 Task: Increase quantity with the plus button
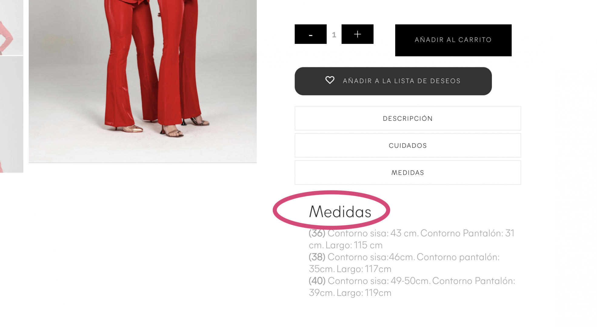tap(357, 34)
